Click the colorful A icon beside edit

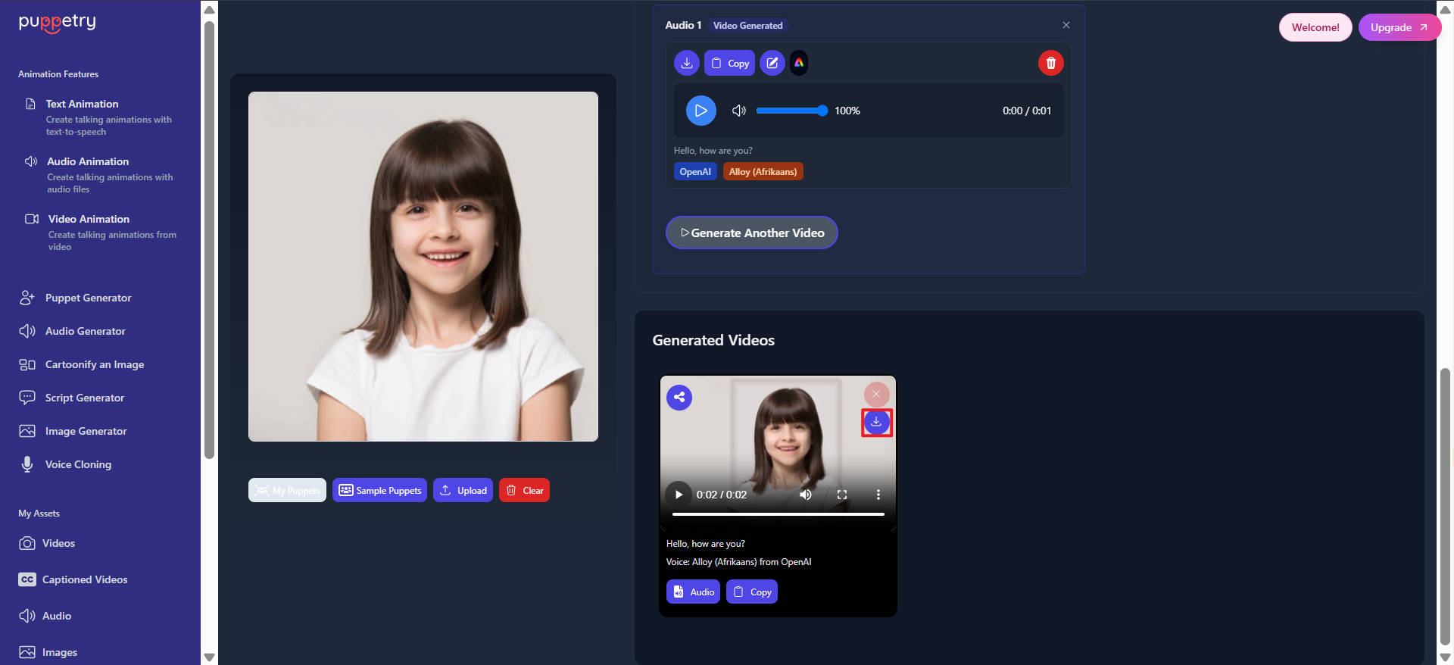click(799, 63)
